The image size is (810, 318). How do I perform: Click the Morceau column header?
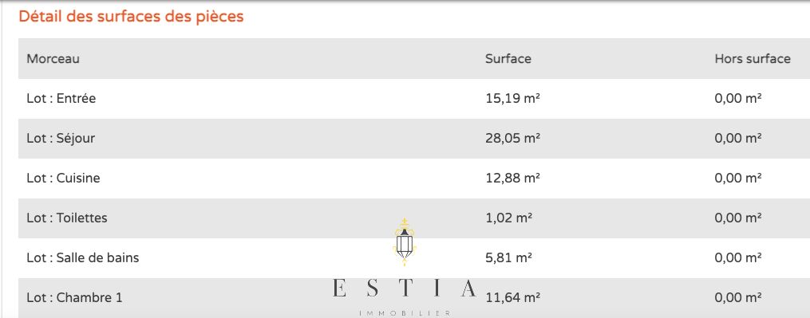(53, 59)
